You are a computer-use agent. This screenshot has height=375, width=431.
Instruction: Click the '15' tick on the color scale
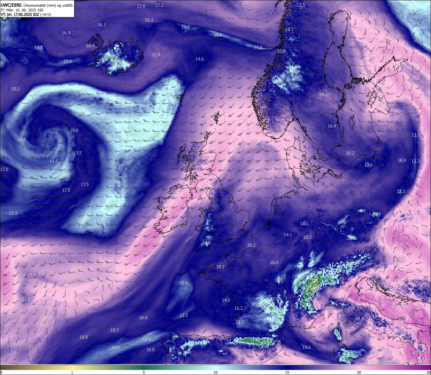coord(287,372)
